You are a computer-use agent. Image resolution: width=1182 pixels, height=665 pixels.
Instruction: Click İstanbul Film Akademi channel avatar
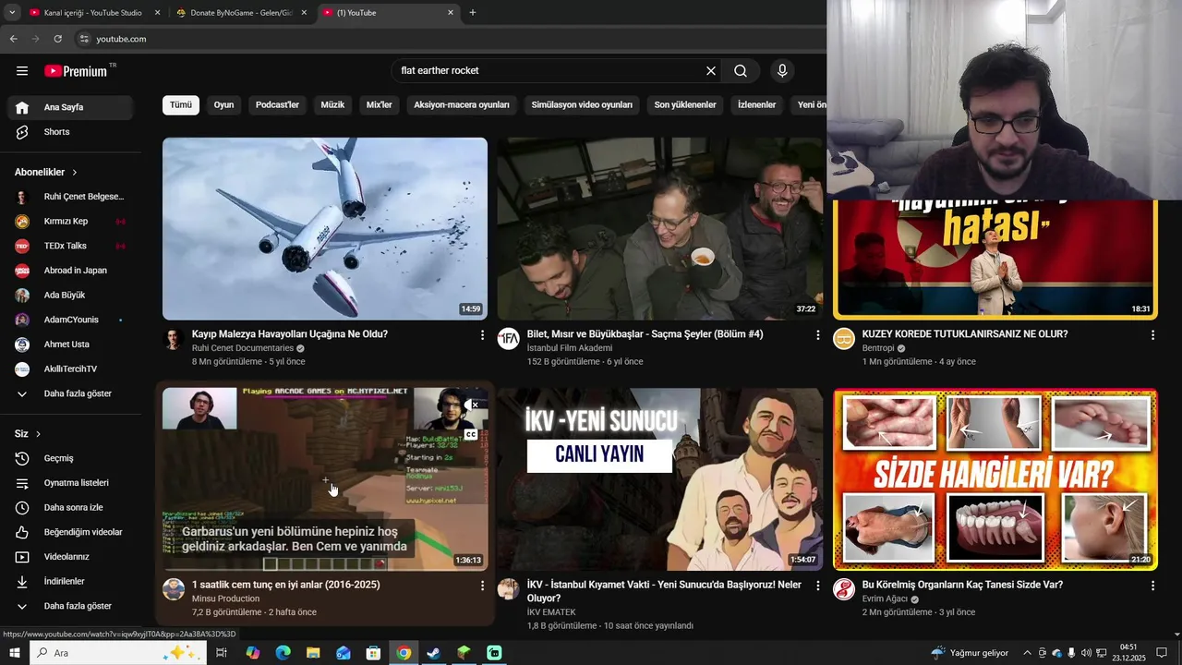coord(509,339)
